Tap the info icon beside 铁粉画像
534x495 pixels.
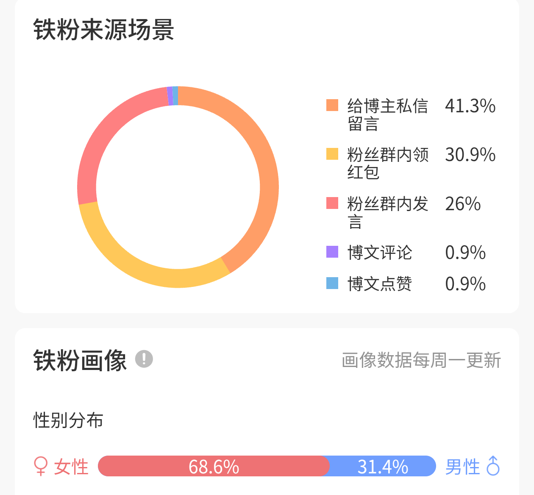pos(144,359)
